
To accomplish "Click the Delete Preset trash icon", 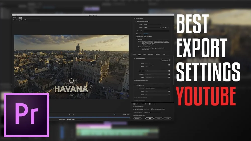I will (168, 28).
